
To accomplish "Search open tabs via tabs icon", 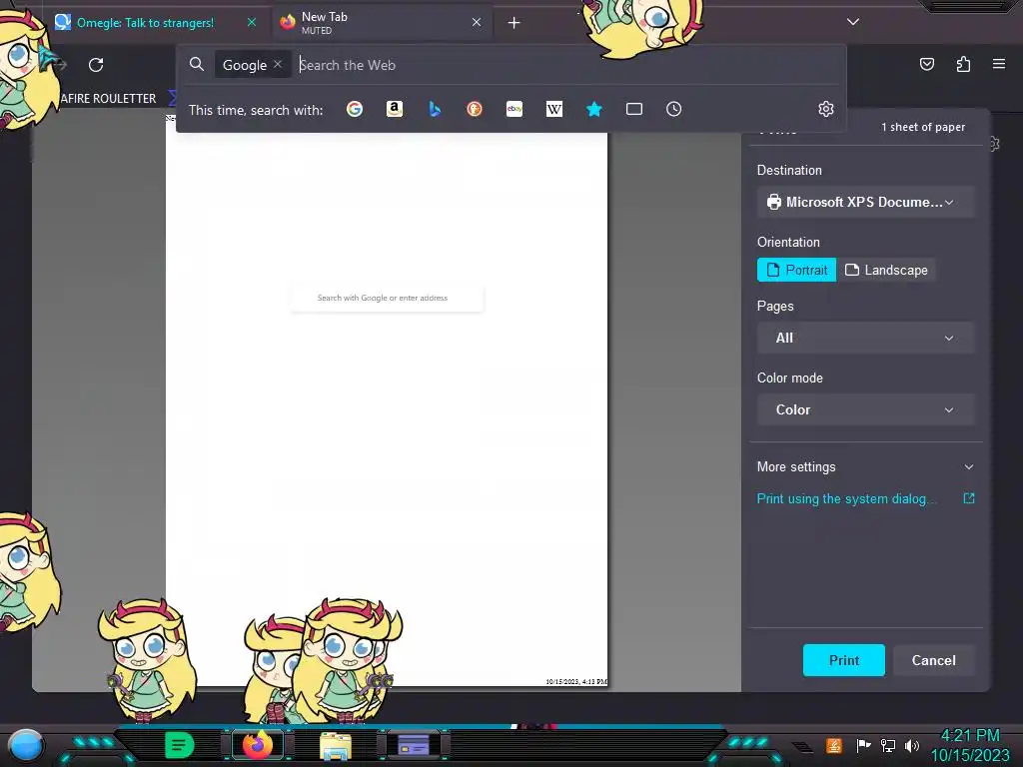I will click(634, 109).
